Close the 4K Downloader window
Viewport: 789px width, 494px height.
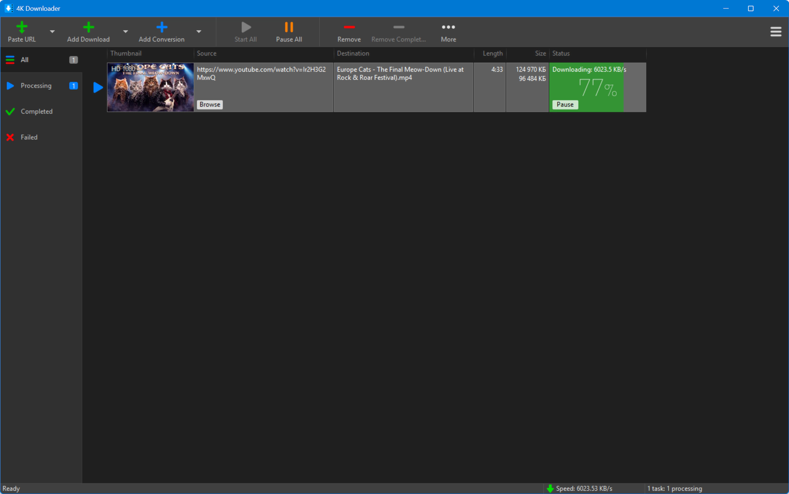[776, 8]
